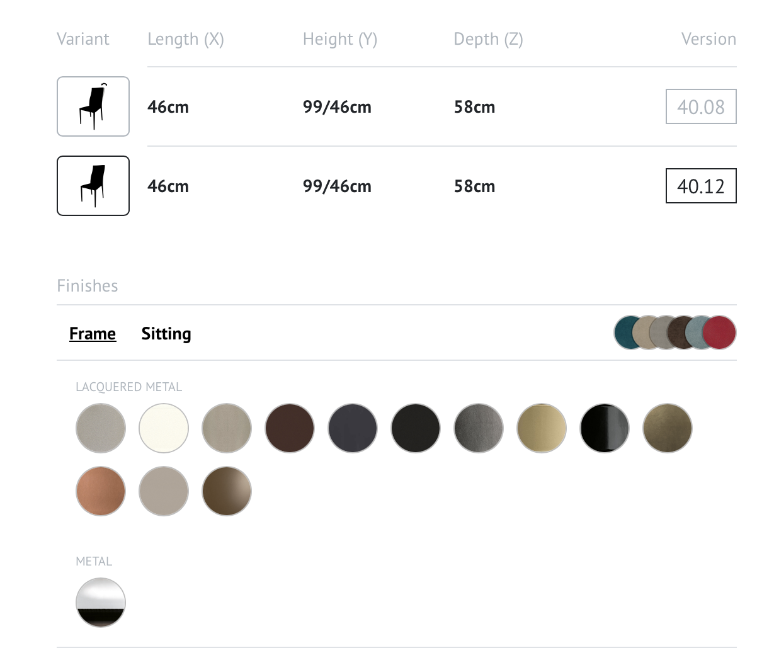Choose version 40.08
This screenshot has height=665, width=757.
pos(701,106)
